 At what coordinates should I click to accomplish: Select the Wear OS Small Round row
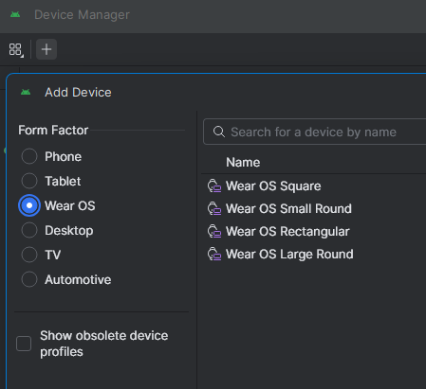(x=314, y=208)
